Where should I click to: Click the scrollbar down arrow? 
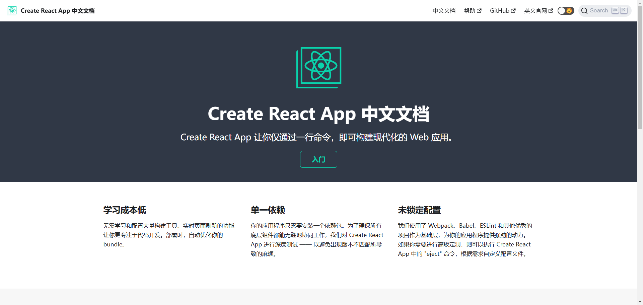[640, 302]
